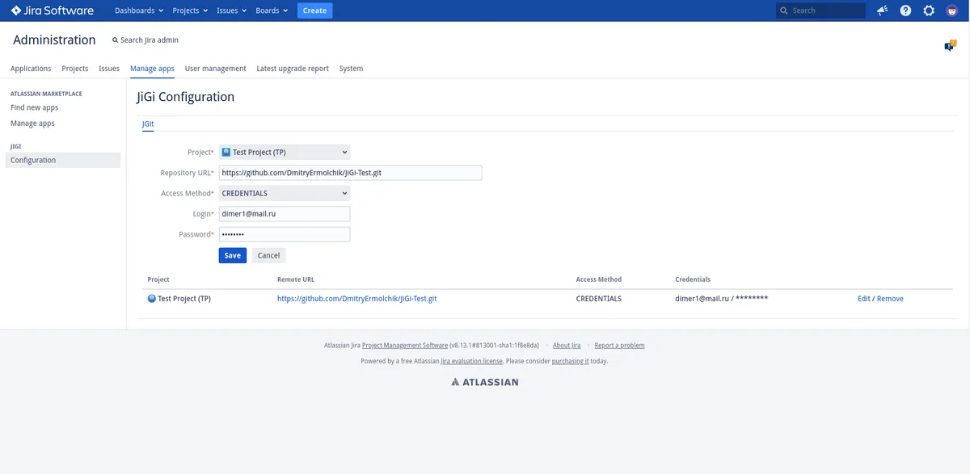970x474 pixels.
Task: Click the purchasing it link
Action: (x=571, y=361)
